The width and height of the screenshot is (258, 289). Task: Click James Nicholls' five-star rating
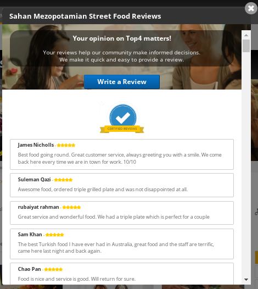(x=66, y=145)
